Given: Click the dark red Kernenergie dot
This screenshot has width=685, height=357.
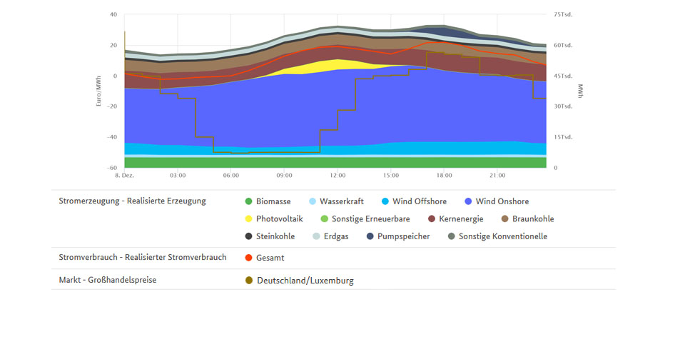Looking at the screenshot, I should 432,219.
